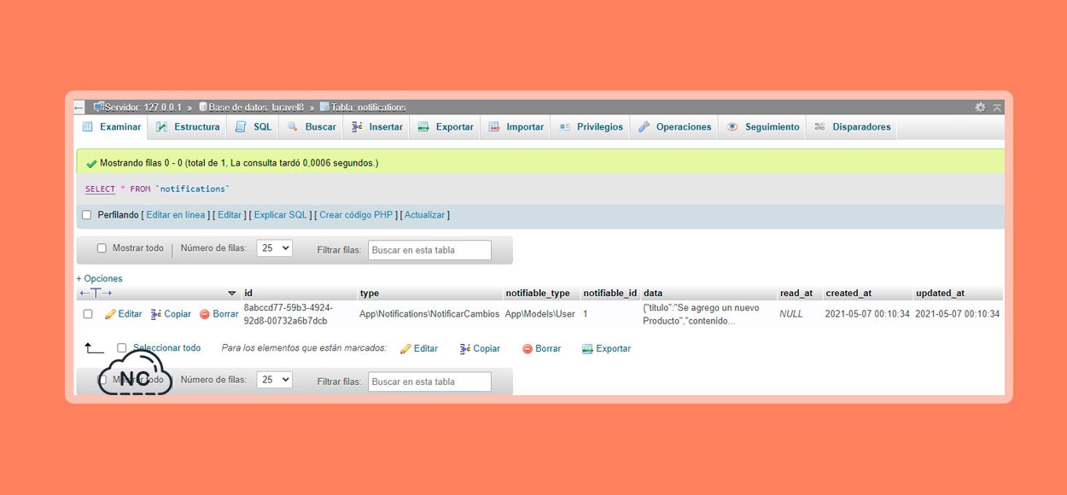Toggle full texts arrows column header
The height and width of the screenshot is (495, 1067).
tap(96, 294)
